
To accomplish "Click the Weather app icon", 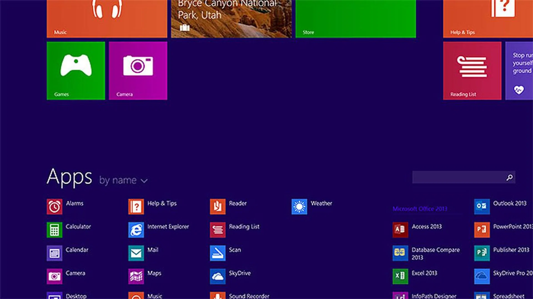I will 299,207.
